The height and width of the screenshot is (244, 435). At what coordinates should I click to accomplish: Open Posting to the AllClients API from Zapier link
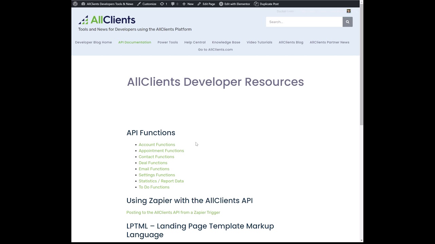click(173, 212)
